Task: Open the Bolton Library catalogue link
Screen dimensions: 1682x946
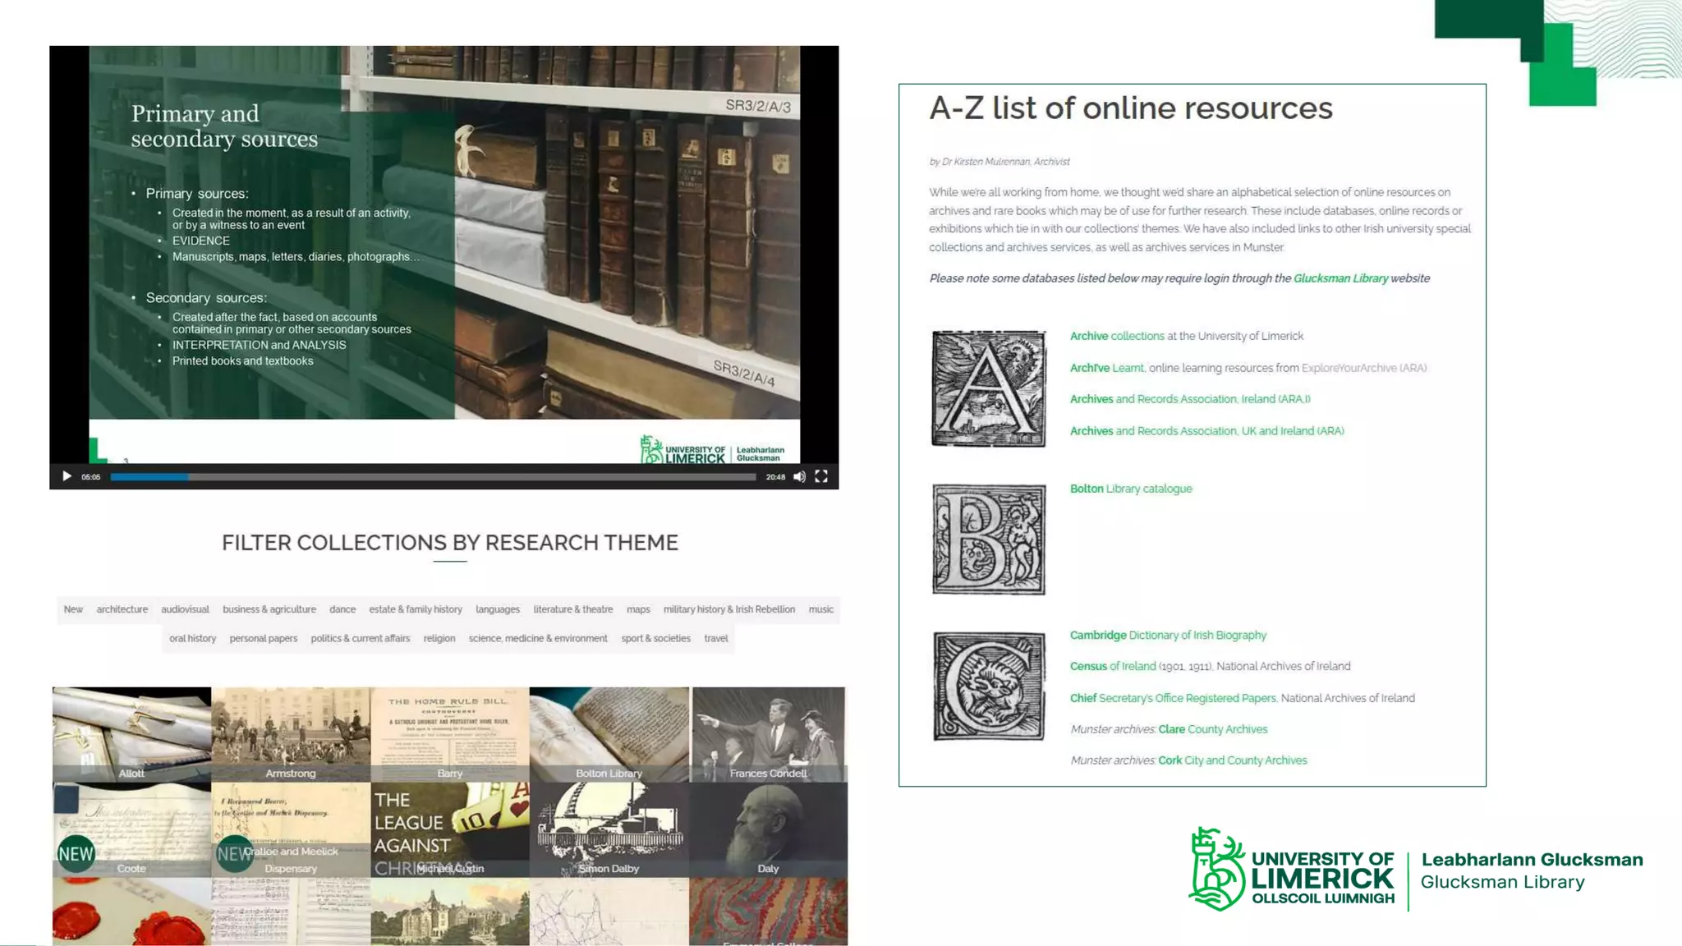Action: [1130, 489]
